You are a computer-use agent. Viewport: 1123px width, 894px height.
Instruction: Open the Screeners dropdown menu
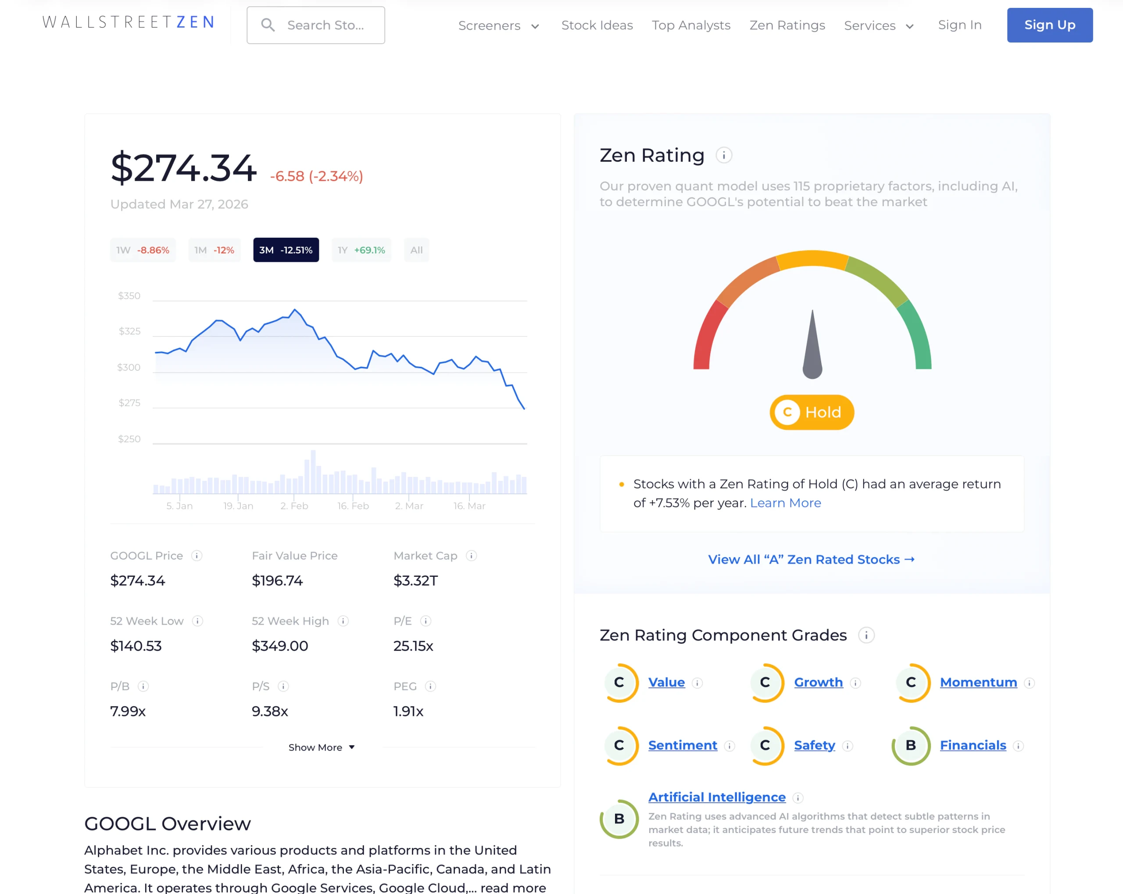(x=498, y=25)
